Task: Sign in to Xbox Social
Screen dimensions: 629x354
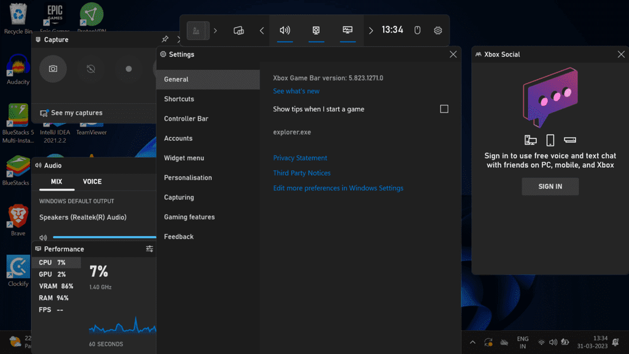Action: [550, 186]
